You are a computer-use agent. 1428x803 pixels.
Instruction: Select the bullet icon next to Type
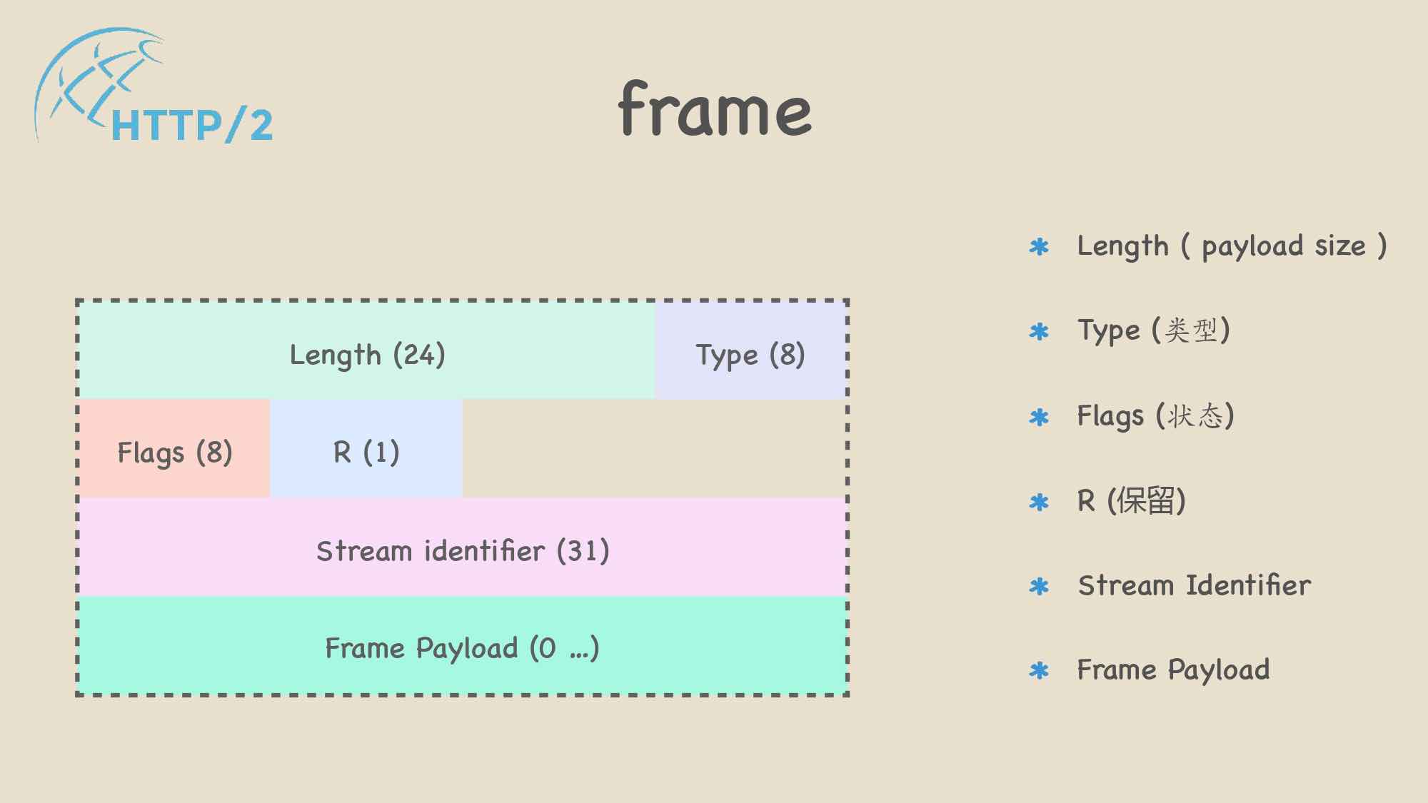point(1039,331)
